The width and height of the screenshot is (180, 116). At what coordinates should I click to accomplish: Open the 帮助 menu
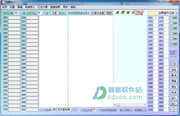(x=73, y=7)
